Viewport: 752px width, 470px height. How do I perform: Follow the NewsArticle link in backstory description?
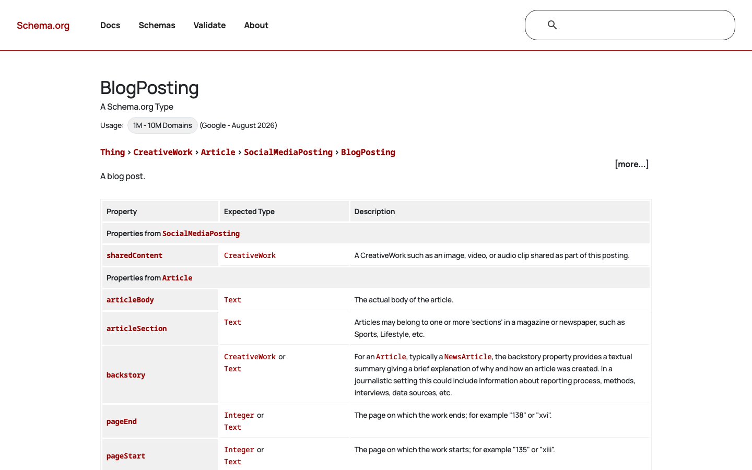468,357
